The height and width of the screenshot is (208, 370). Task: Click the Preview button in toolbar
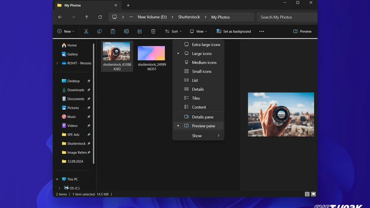click(x=302, y=31)
